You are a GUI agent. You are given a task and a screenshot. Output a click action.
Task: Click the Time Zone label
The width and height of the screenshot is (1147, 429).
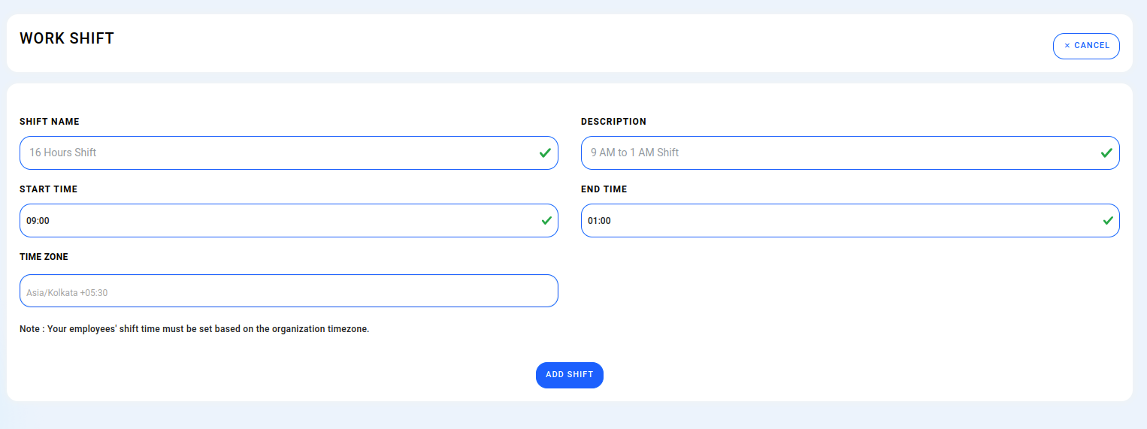44,257
